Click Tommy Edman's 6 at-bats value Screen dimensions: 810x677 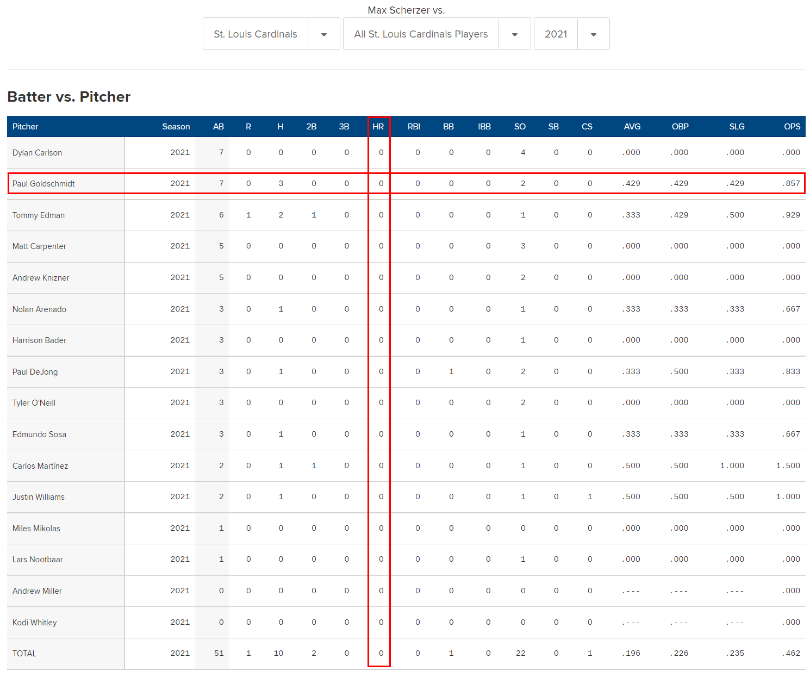coord(221,215)
